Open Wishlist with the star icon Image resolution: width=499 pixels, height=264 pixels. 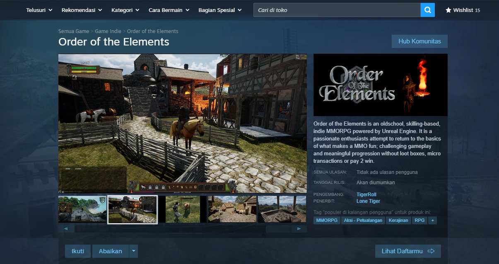tap(463, 10)
